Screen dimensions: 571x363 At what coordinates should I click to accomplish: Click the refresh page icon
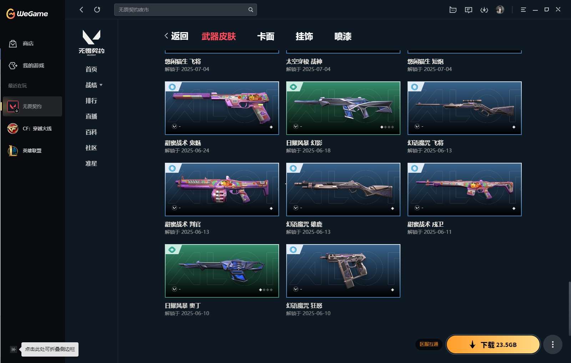click(97, 10)
